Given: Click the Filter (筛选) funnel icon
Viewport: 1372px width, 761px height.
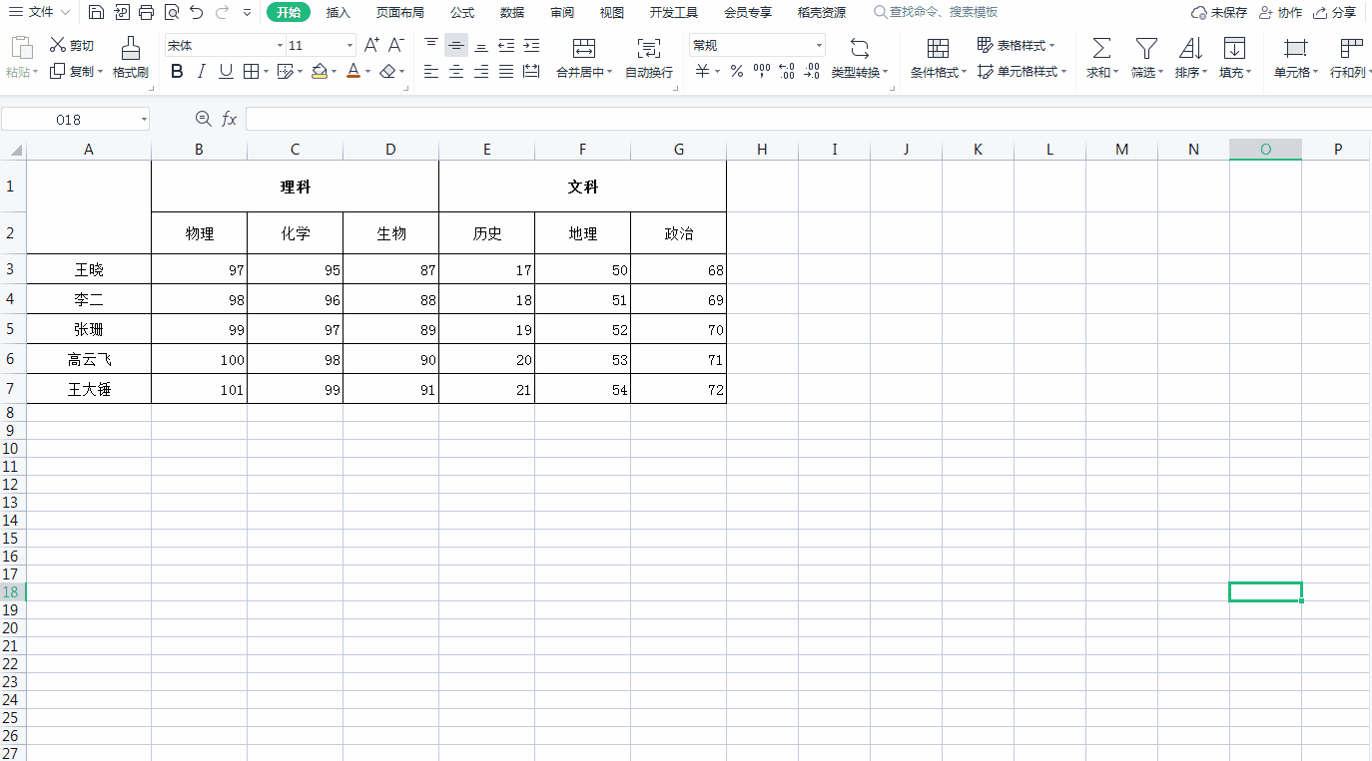Looking at the screenshot, I should (x=1146, y=48).
